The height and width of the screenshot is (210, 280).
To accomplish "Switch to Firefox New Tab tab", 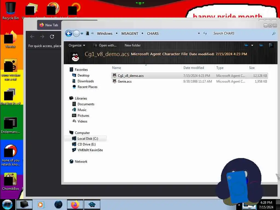I will point(49,25).
